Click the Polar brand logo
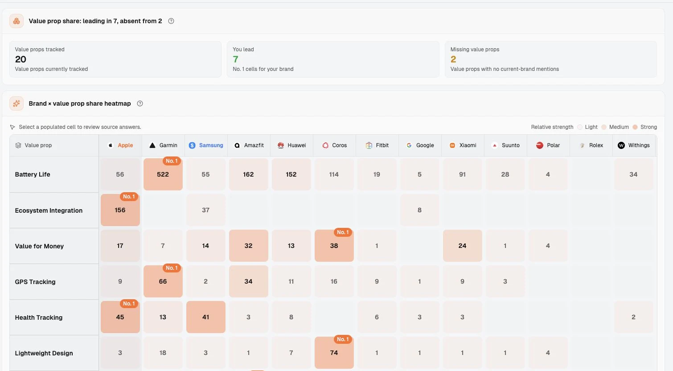Screen dimensions: 673x371 click(540, 145)
